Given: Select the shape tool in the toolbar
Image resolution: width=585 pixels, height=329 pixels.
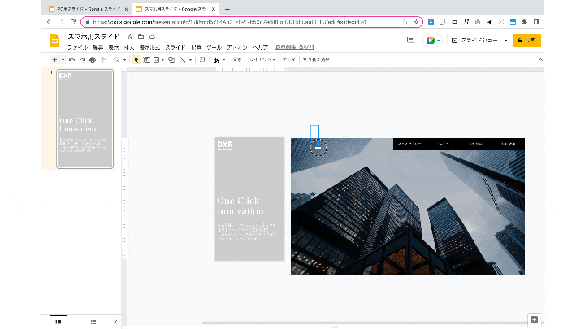Looking at the screenshot, I should (x=171, y=60).
